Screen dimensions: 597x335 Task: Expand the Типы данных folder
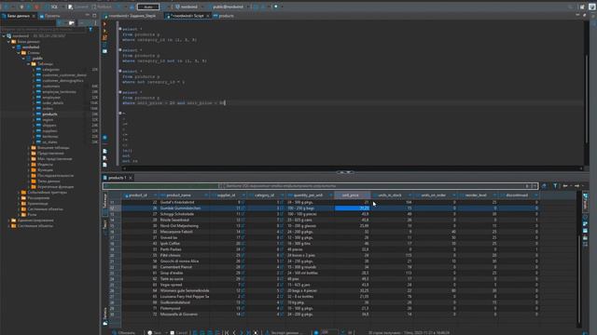click(29, 181)
